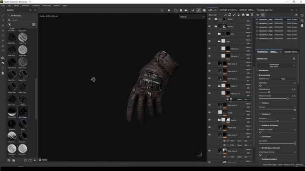This screenshot has height=171, width=305.
Task: Click the delete layer trash icon
Action: click(252, 15)
